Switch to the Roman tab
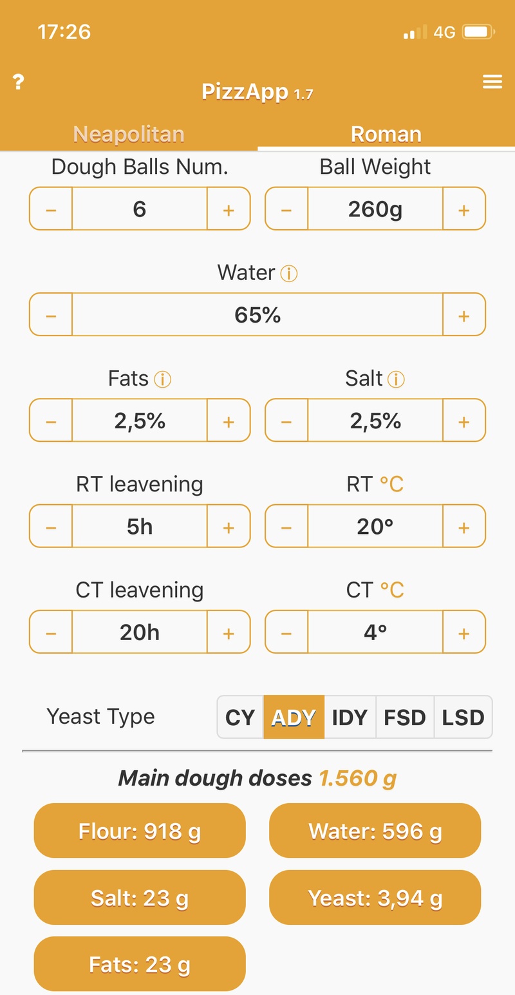The width and height of the screenshot is (515, 995). pyautogui.click(x=386, y=134)
